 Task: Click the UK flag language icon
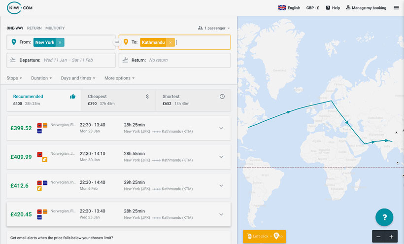[282, 8]
